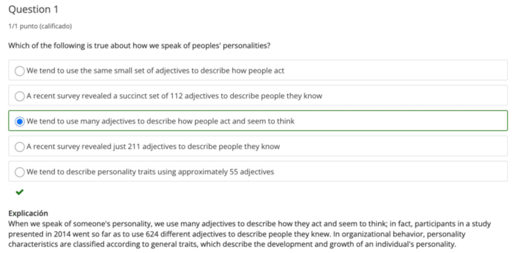The height and width of the screenshot is (253, 512).
Task: Click the selected "many adjectives" radio button
Action: pyautogui.click(x=20, y=121)
